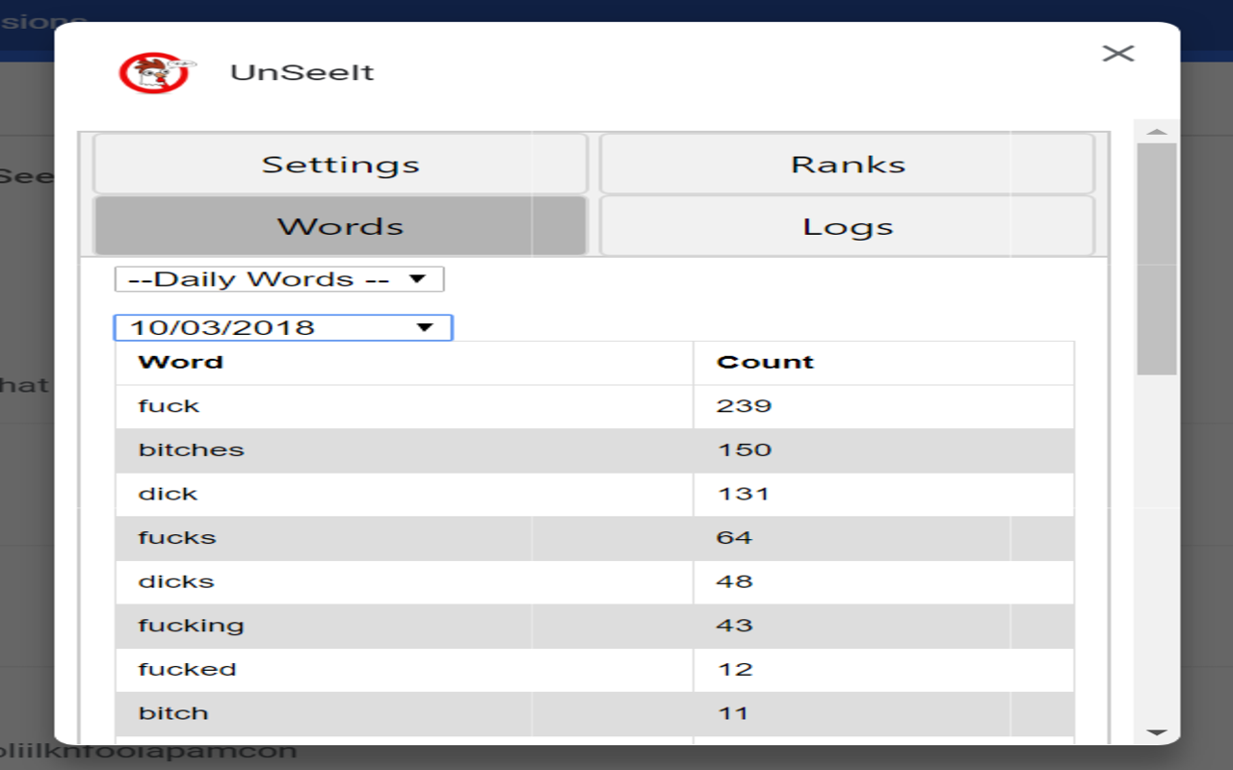The width and height of the screenshot is (1233, 770).
Task: Select the word in count 150 row
Action: coord(191,450)
